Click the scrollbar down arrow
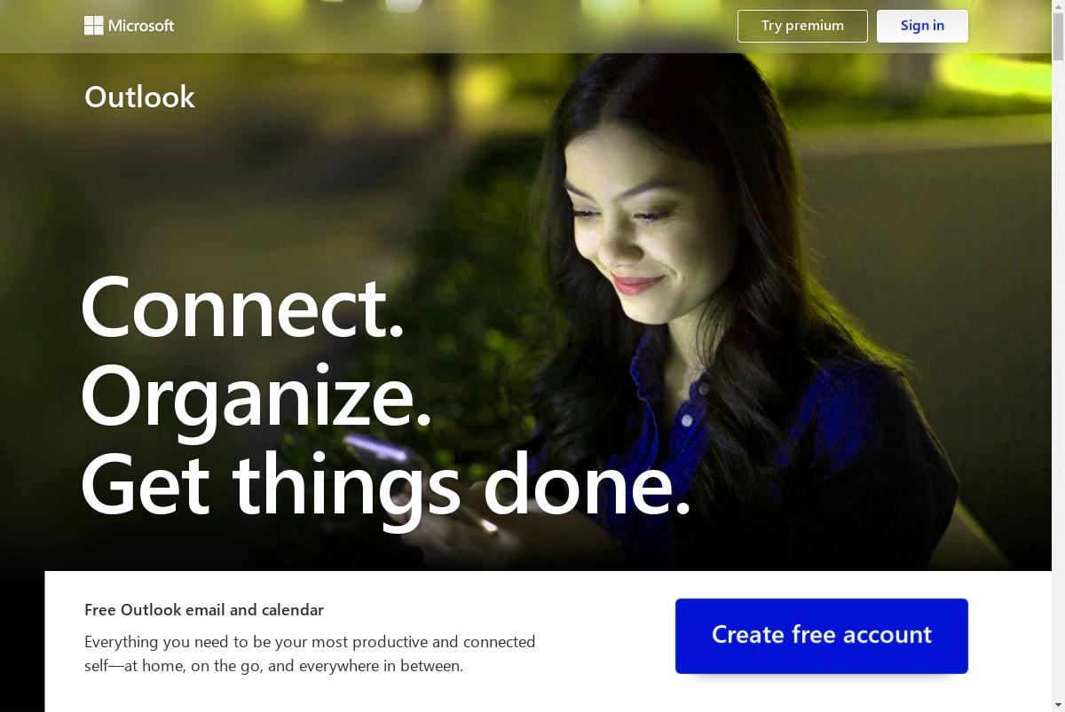Image resolution: width=1065 pixels, height=712 pixels. coord(1058,705)
